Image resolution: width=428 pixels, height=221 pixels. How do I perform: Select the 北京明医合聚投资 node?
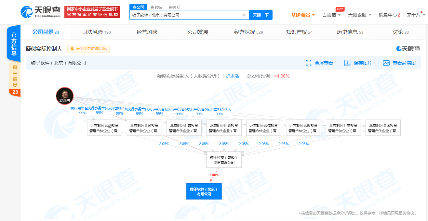pyautogui.click(x=303, y=128)
